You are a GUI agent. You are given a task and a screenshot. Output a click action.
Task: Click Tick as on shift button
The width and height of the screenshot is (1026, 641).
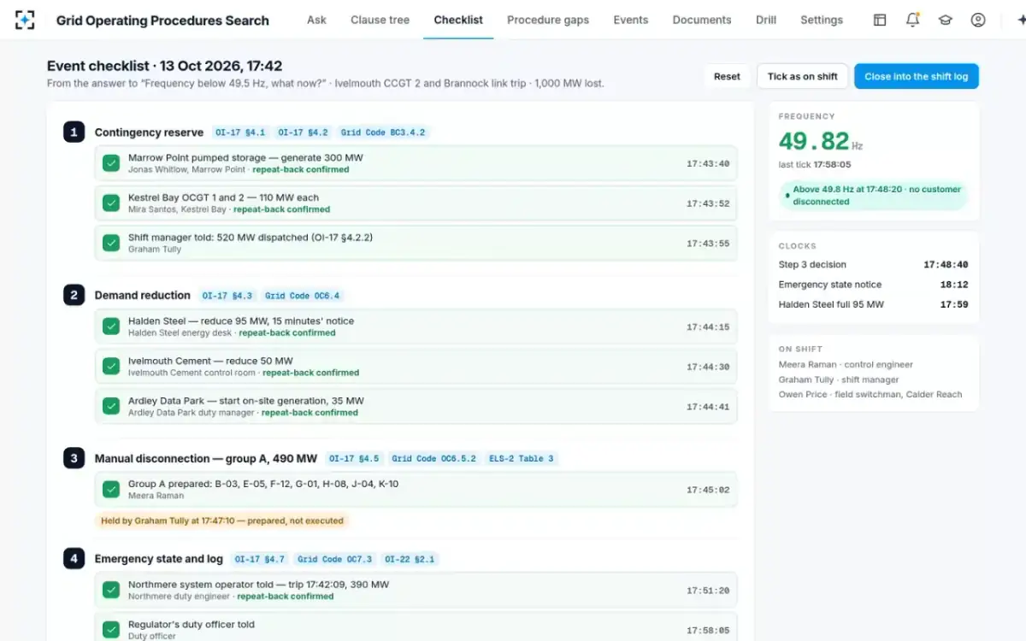coord(803,76)
